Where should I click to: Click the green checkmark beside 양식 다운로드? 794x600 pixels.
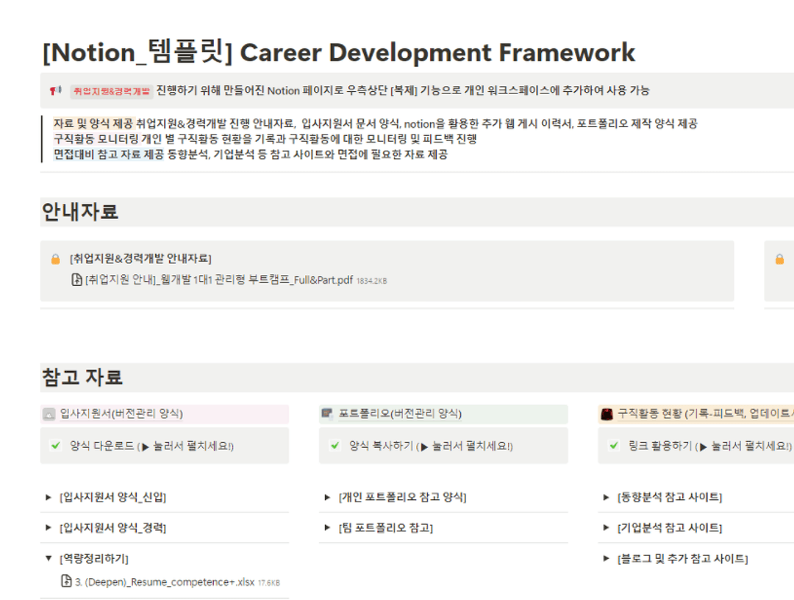pos(56,446)
